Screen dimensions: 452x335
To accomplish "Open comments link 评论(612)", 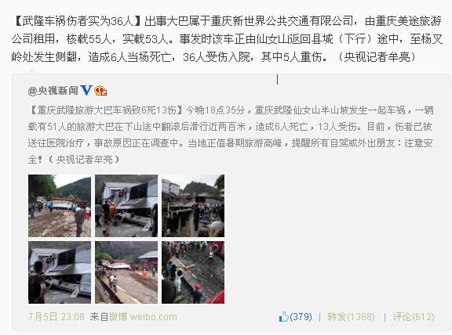I will click(414, 317).
